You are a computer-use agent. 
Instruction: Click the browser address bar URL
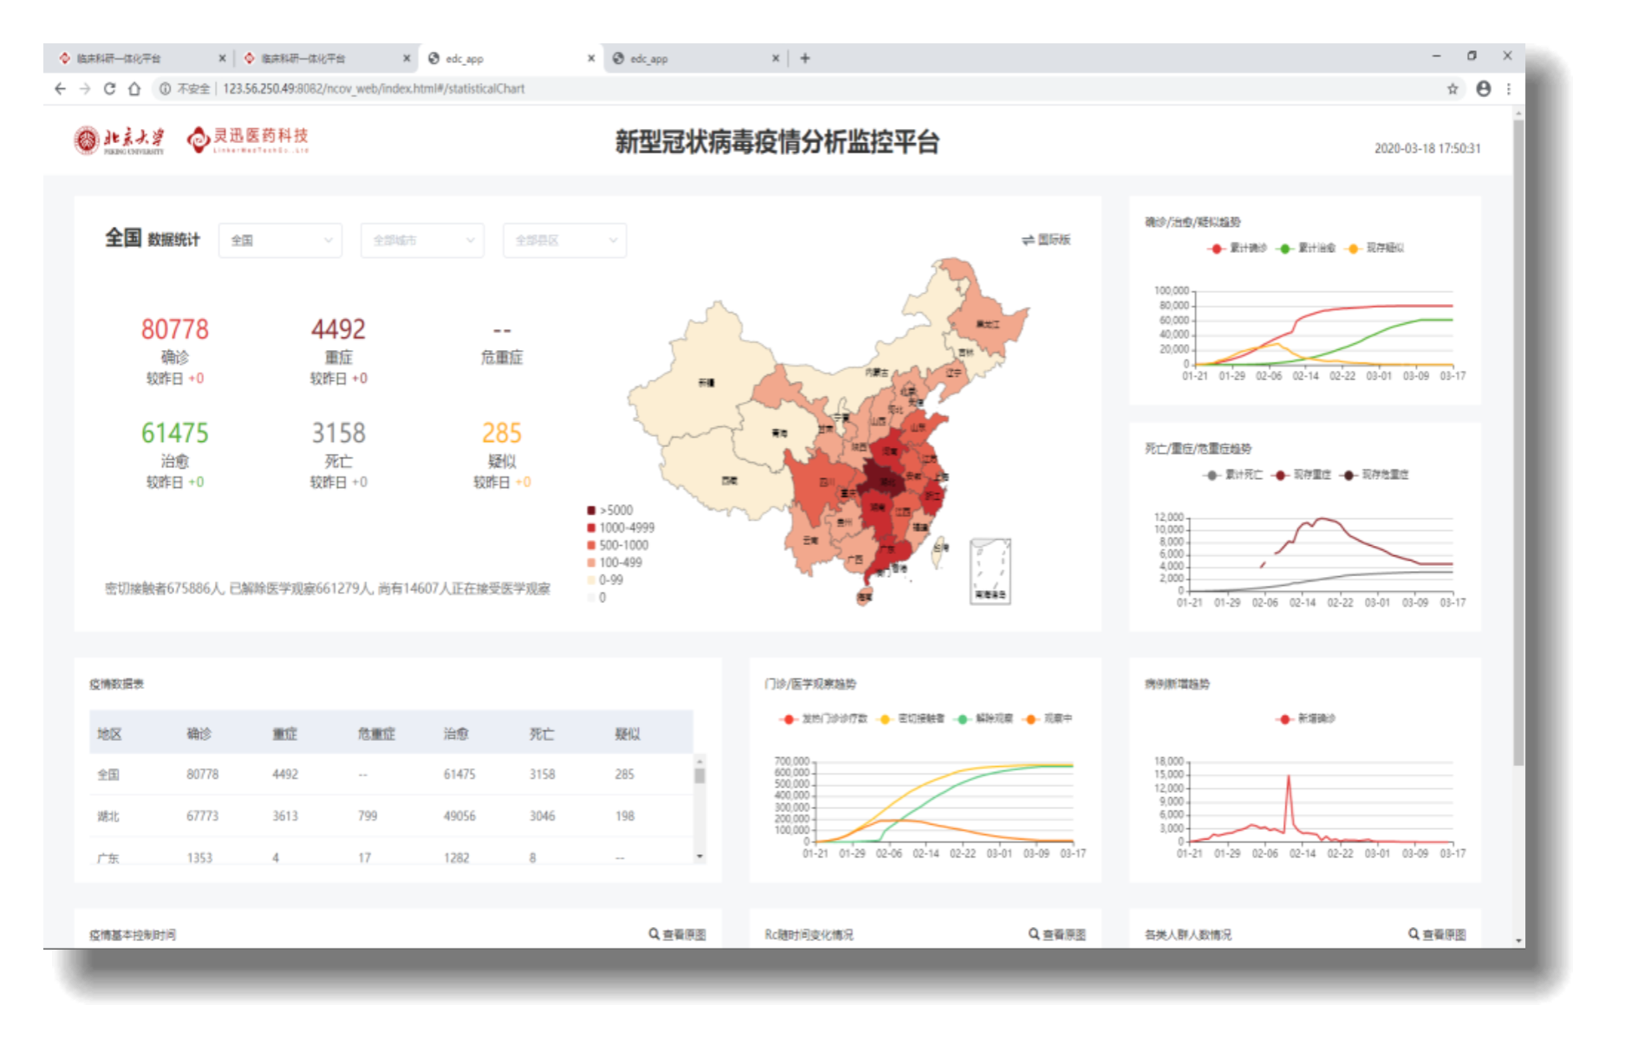pos(374,88)
